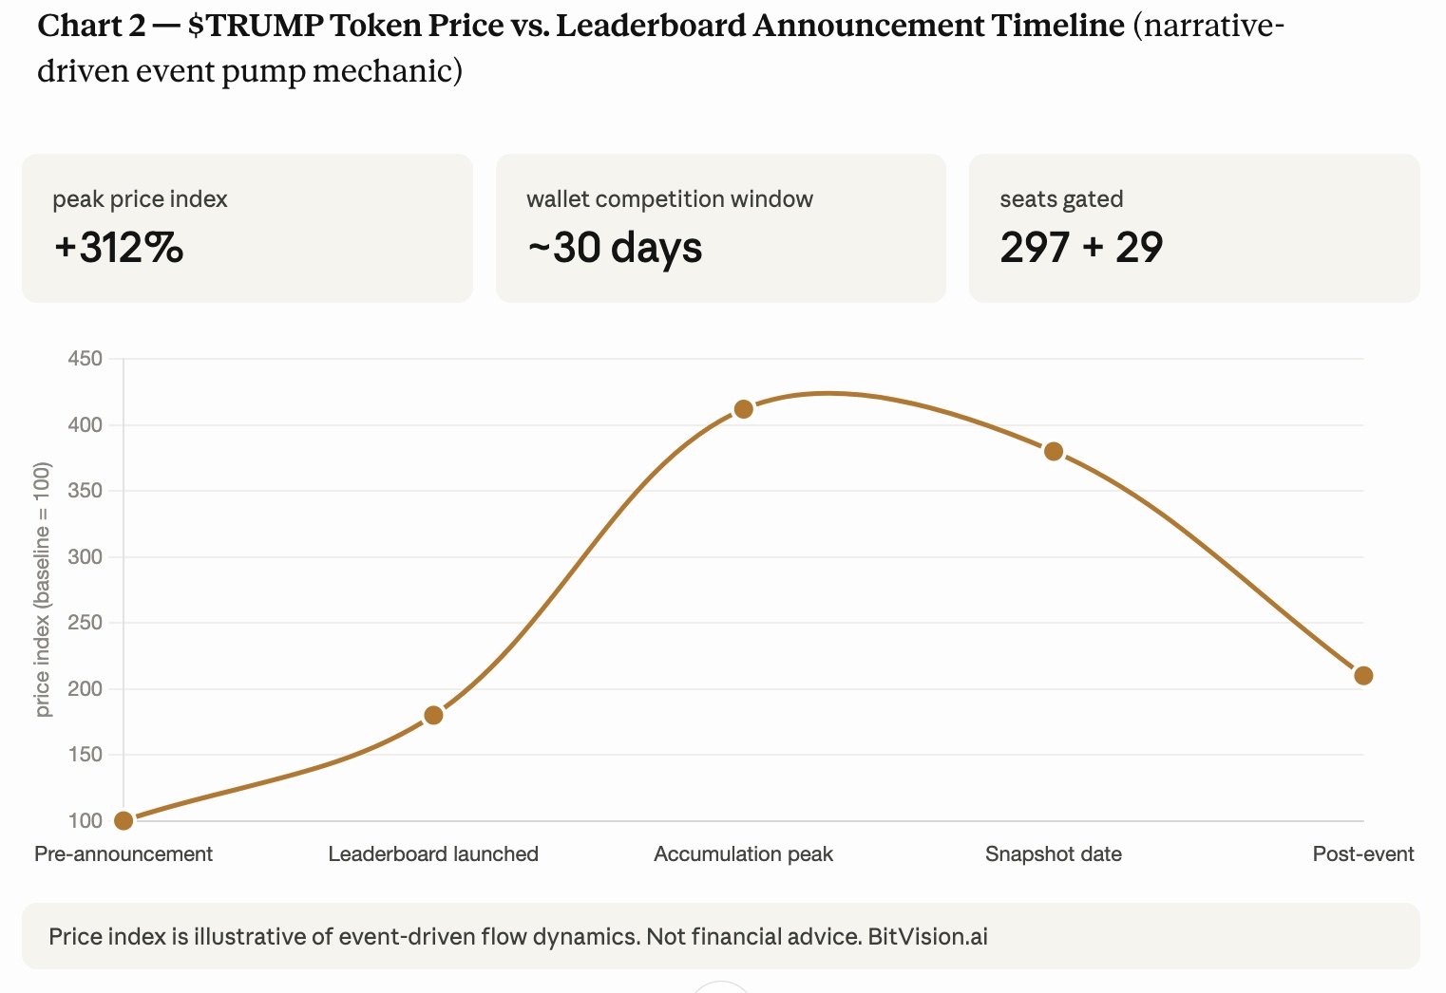Click the 297 + 29 value text
The width and height of the screenshot is (1446, 993).
tap(1081, 248)
